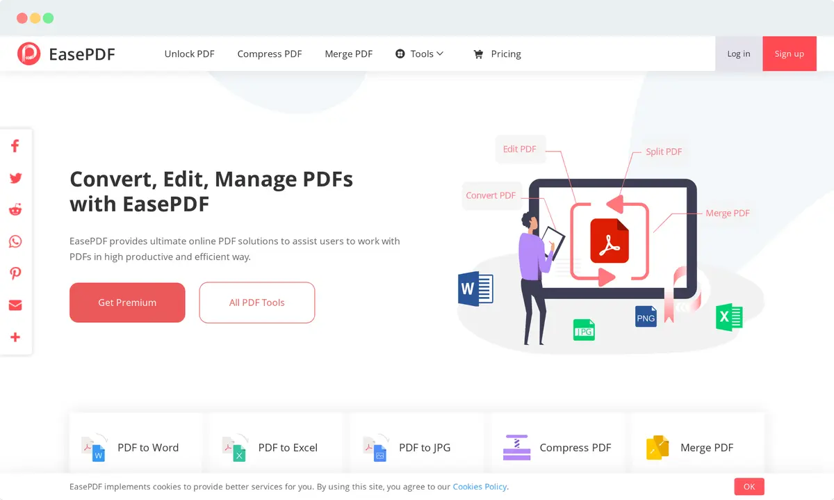Select the Merge PDF card label
This screenshot has width=834, height=500.
coord(707,448)
